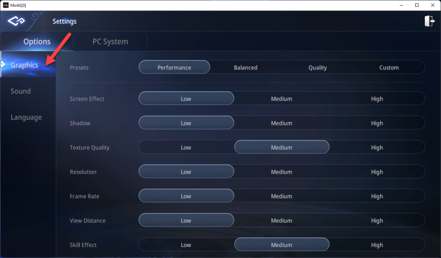This screenshot has height=258, width=441.
Task: Set Frame Rate to High
Action: click(x=377, y=196)
